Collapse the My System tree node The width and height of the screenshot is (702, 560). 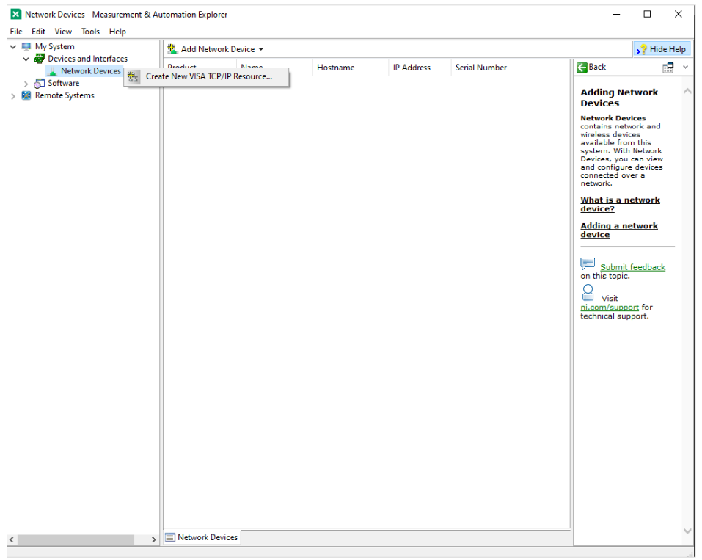(13, 46)
